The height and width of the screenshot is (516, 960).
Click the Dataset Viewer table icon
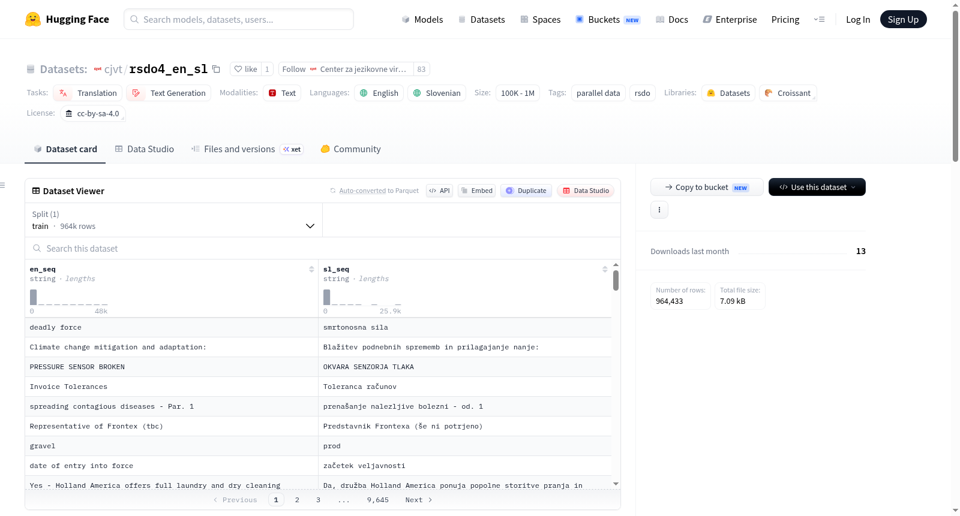tap(36, 191)
